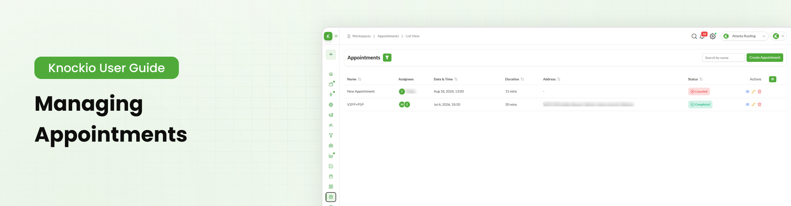Image resolution: width=791 pixels, height=206 pixels.
Task: Click the Actions column header
Action: (x=755, y=79)
